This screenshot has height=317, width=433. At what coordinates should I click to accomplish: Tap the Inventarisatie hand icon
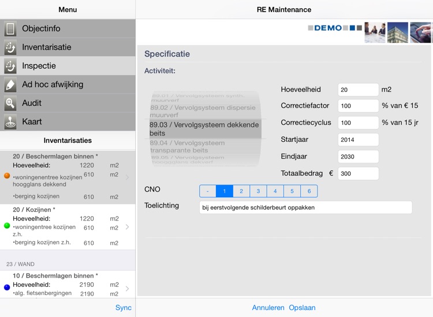[x=10, y=47]
